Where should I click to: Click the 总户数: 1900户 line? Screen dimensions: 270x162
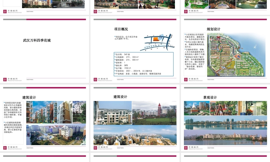click(x=123, y=68)
